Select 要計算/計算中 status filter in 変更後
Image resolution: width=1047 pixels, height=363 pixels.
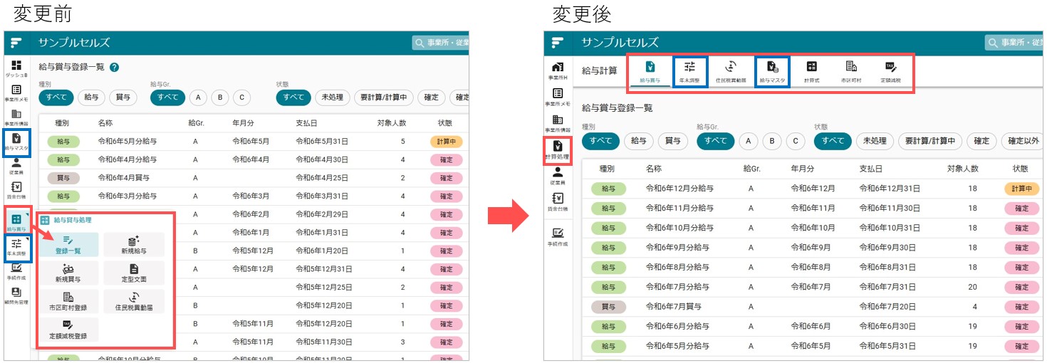pos(930,141)
